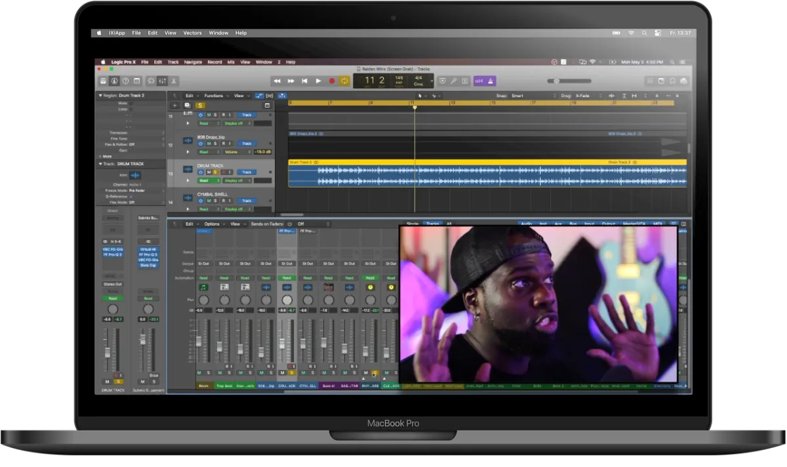
Task: Open the Tuner in the control bar
Action: click(453, 81)
